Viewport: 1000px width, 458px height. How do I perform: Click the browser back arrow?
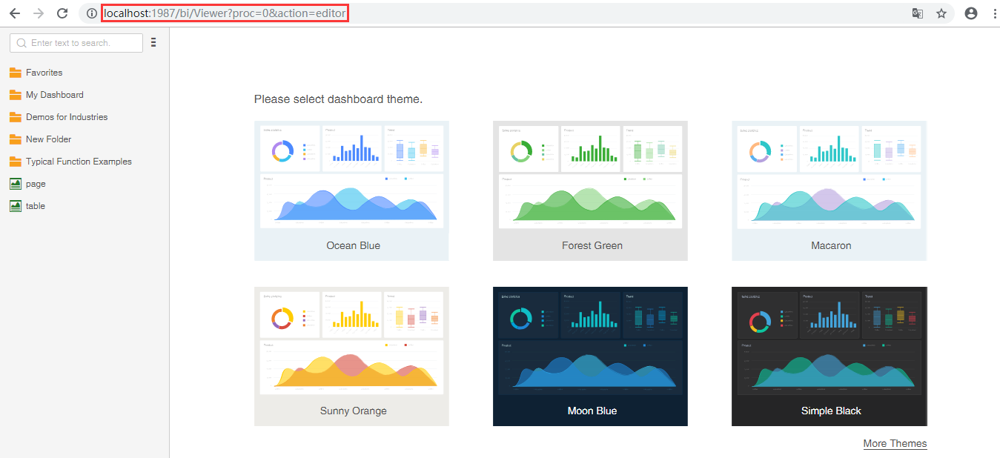tap(15, 13)
